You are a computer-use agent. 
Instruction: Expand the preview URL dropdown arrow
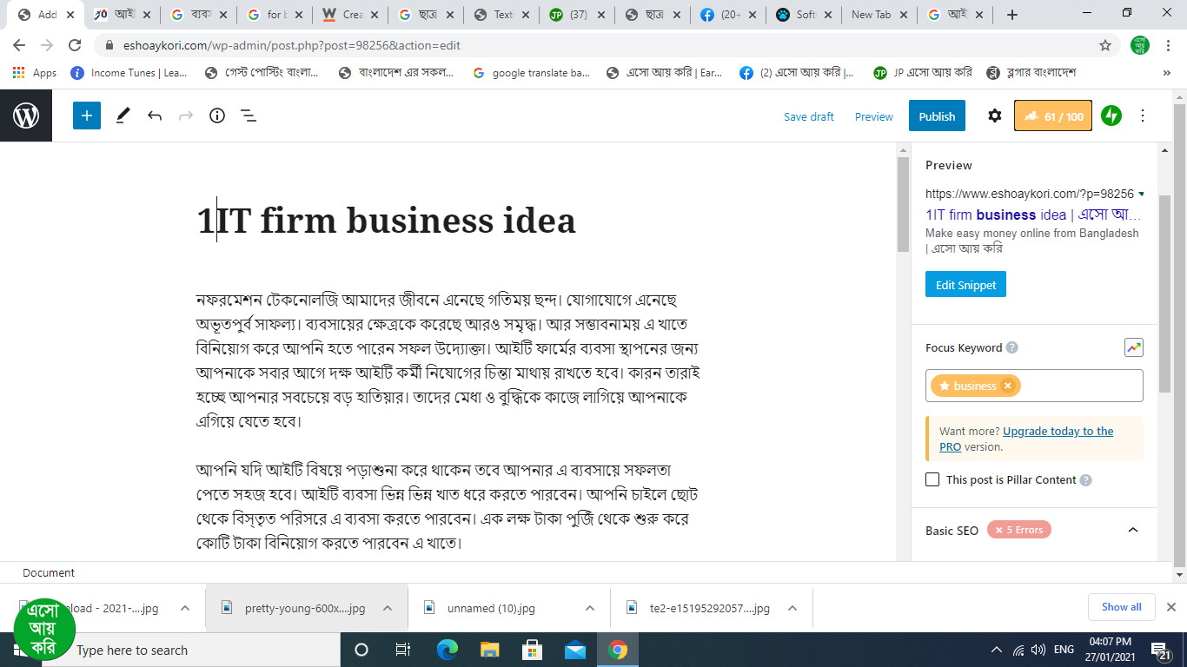click(x=1141, y=194)
